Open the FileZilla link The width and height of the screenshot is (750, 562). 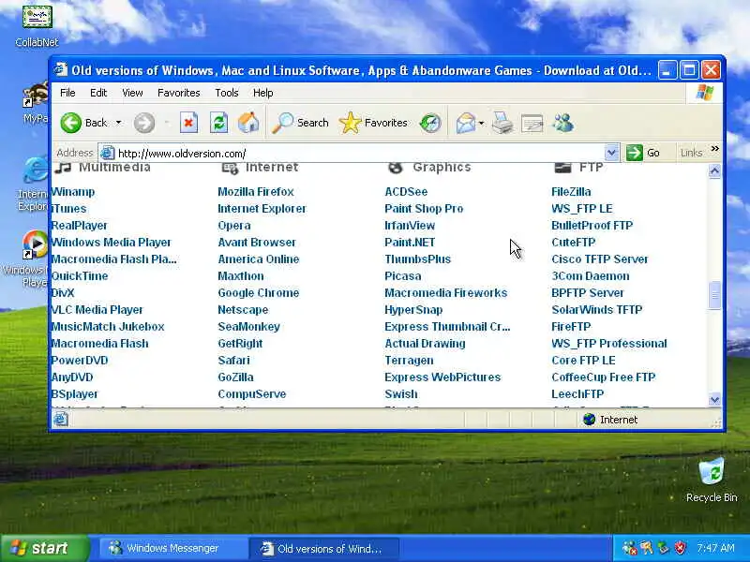point(571,192)
